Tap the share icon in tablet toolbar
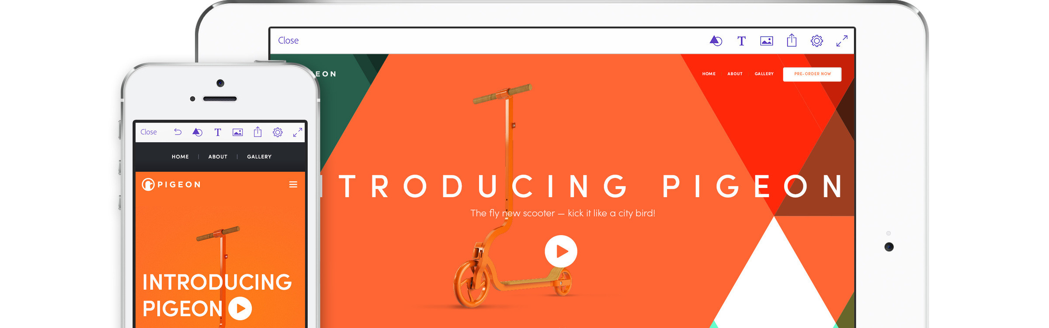1049x328 pixels. 792,41
